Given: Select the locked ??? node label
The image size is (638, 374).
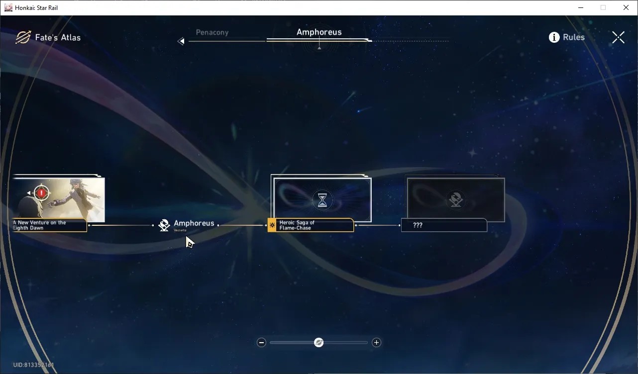Looking at the screenshot, I should [444, 225].
